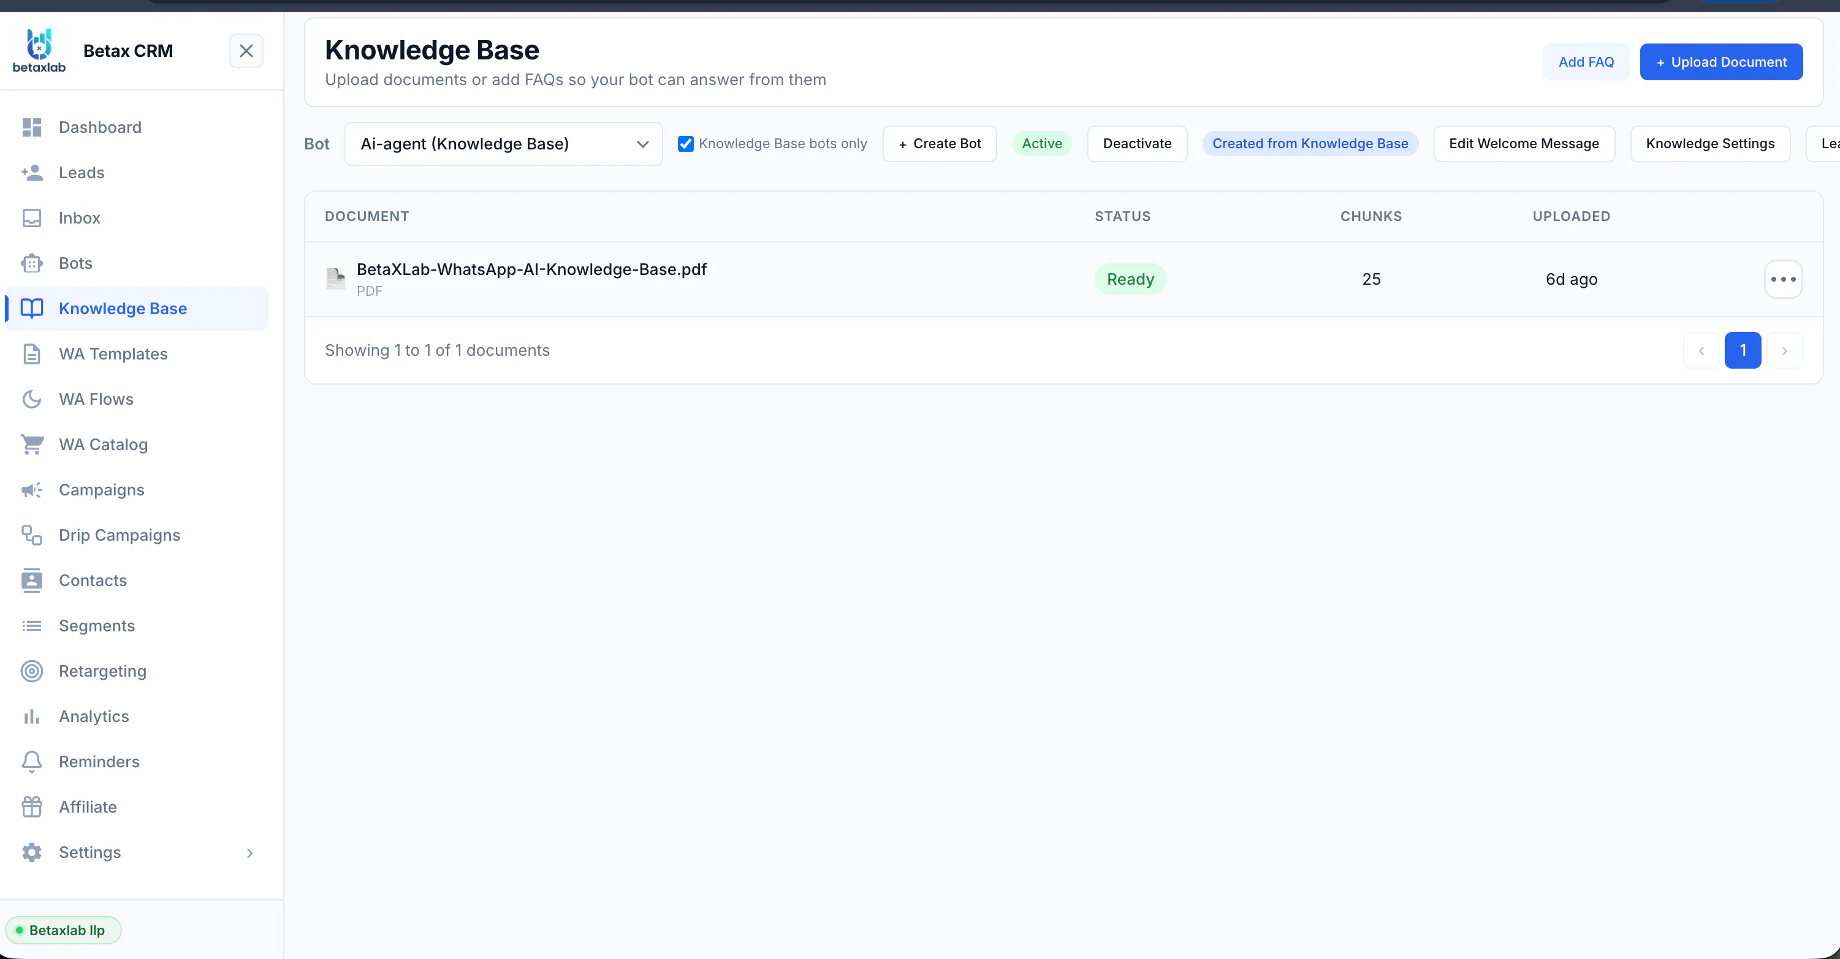Image resolution: width=1840 pixels, height=959 pixels.
Task: Click the previous page arrow
Action: tap(1701, 350)
